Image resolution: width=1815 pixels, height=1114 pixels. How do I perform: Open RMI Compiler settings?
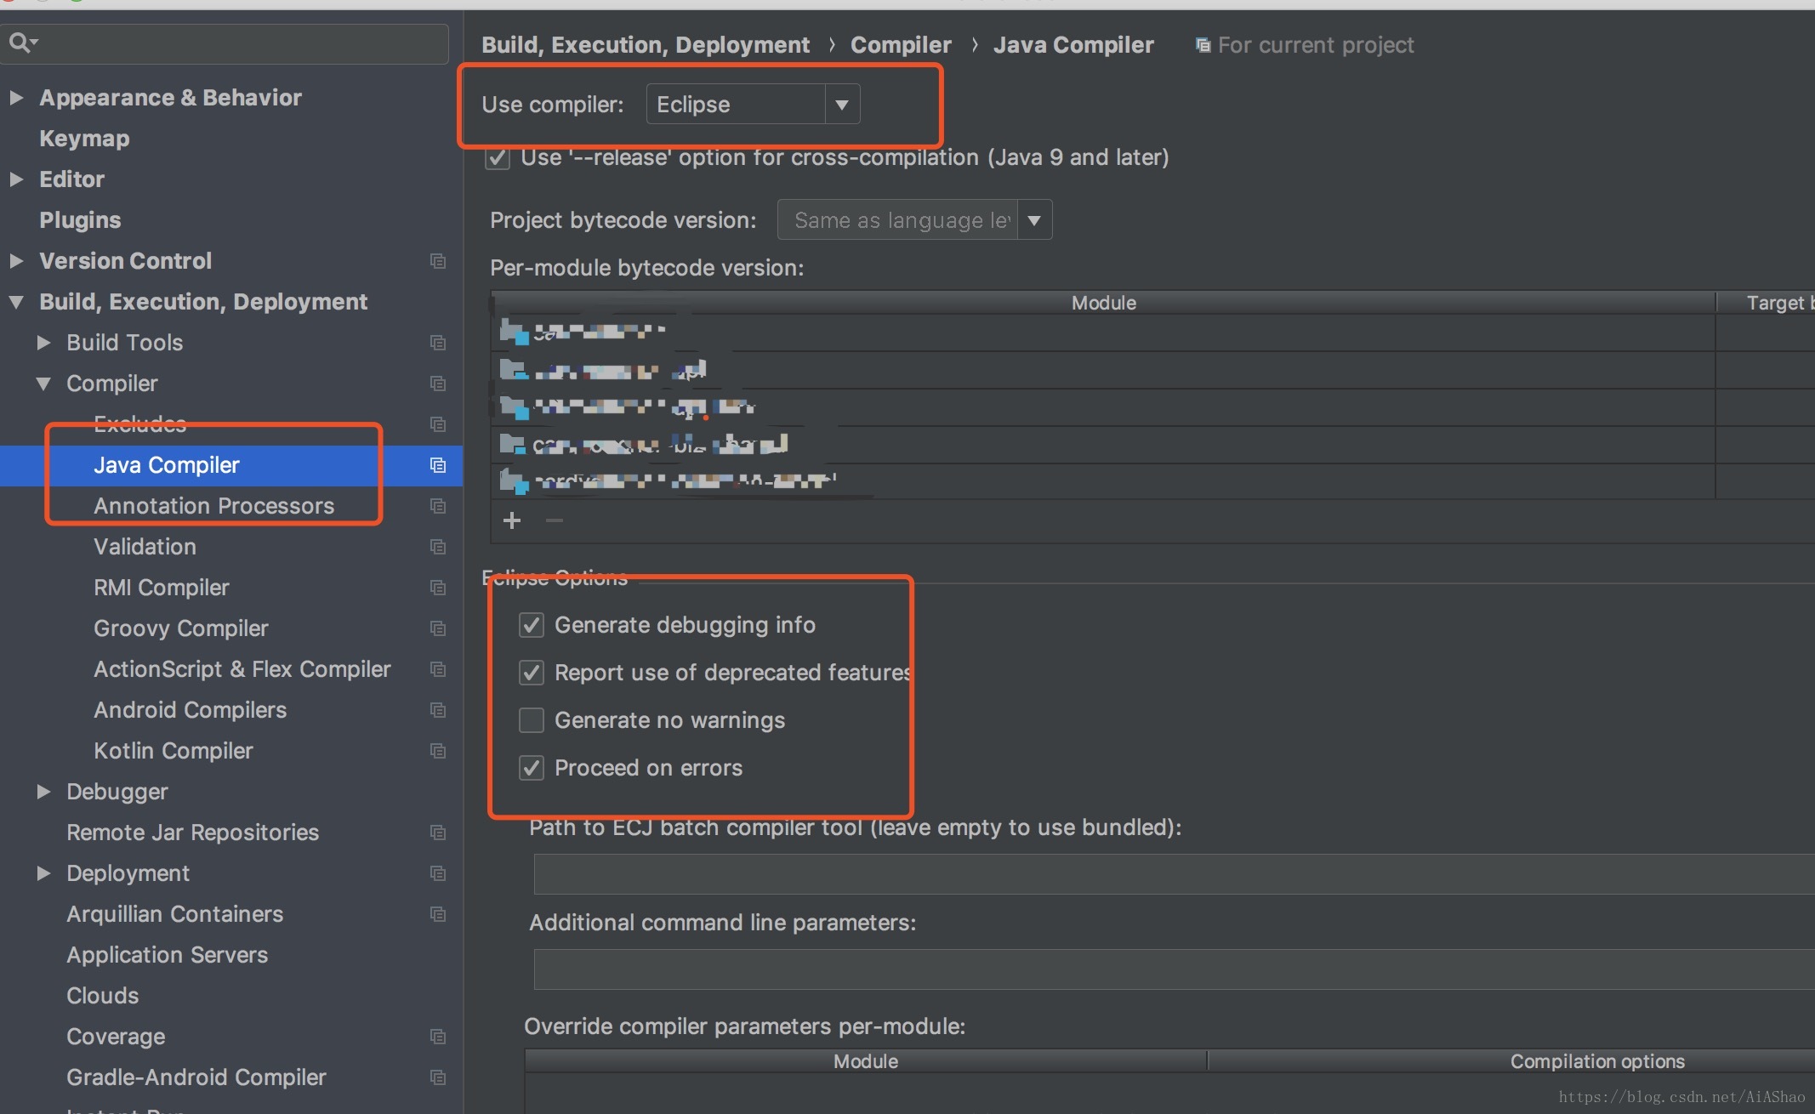point(161,588)
